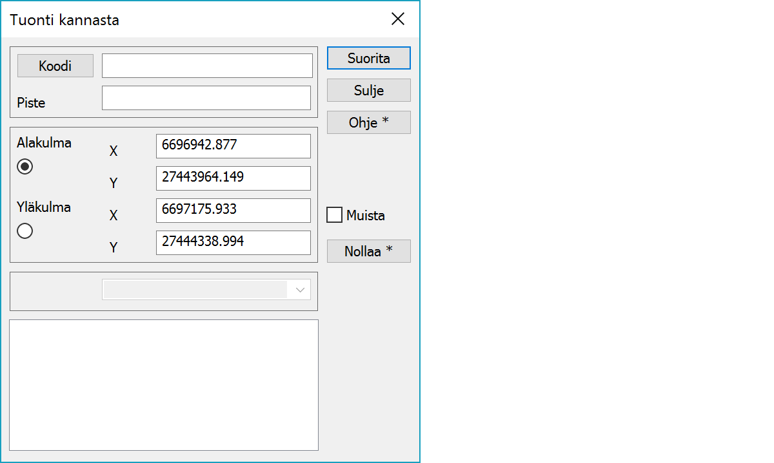
Task: Reset values with the Nollaa * button
Action: 368,251
